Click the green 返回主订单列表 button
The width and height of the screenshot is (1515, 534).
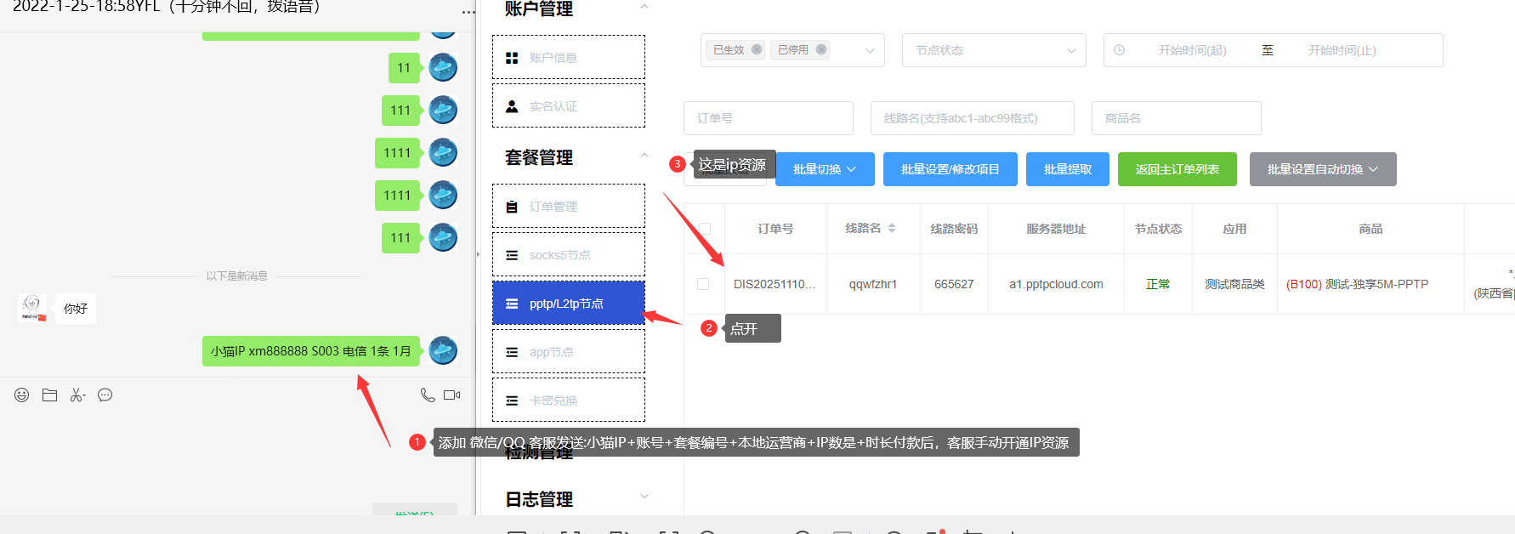(x=1177, y=169)
